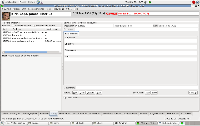Click the summary input field
200x126 pixels.
coord(137,88)
